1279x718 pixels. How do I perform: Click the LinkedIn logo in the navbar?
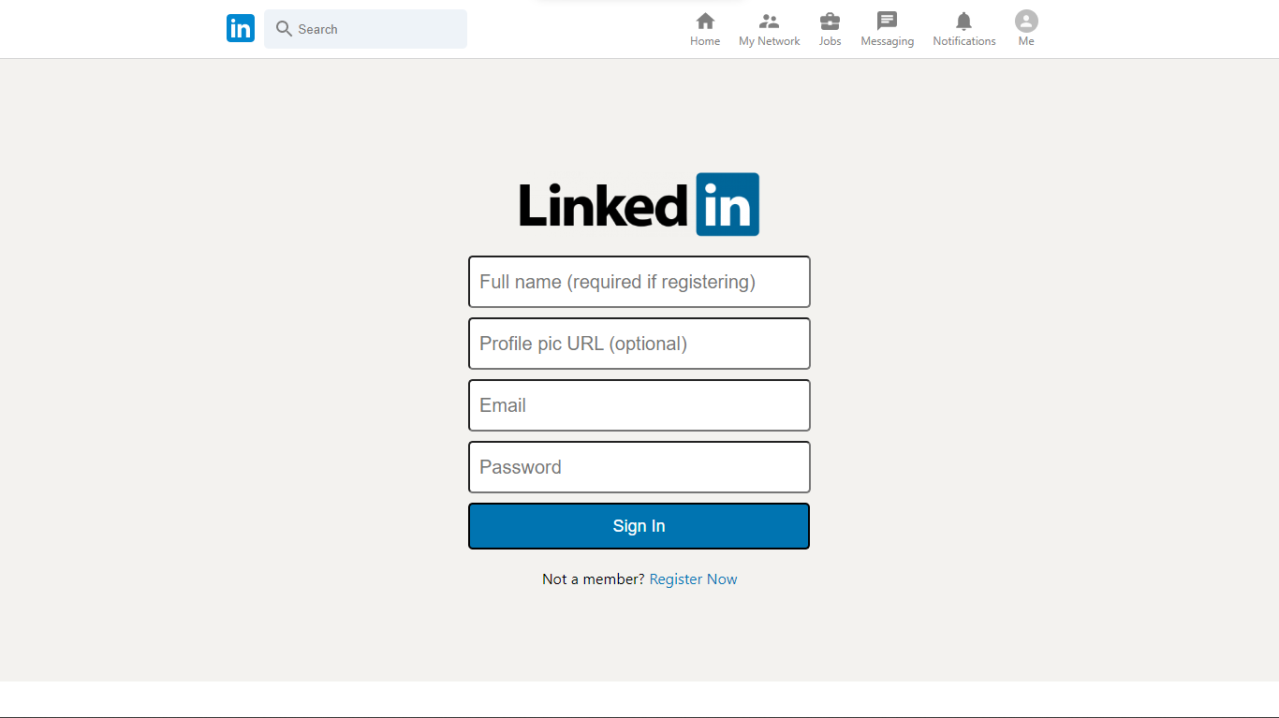241,28
